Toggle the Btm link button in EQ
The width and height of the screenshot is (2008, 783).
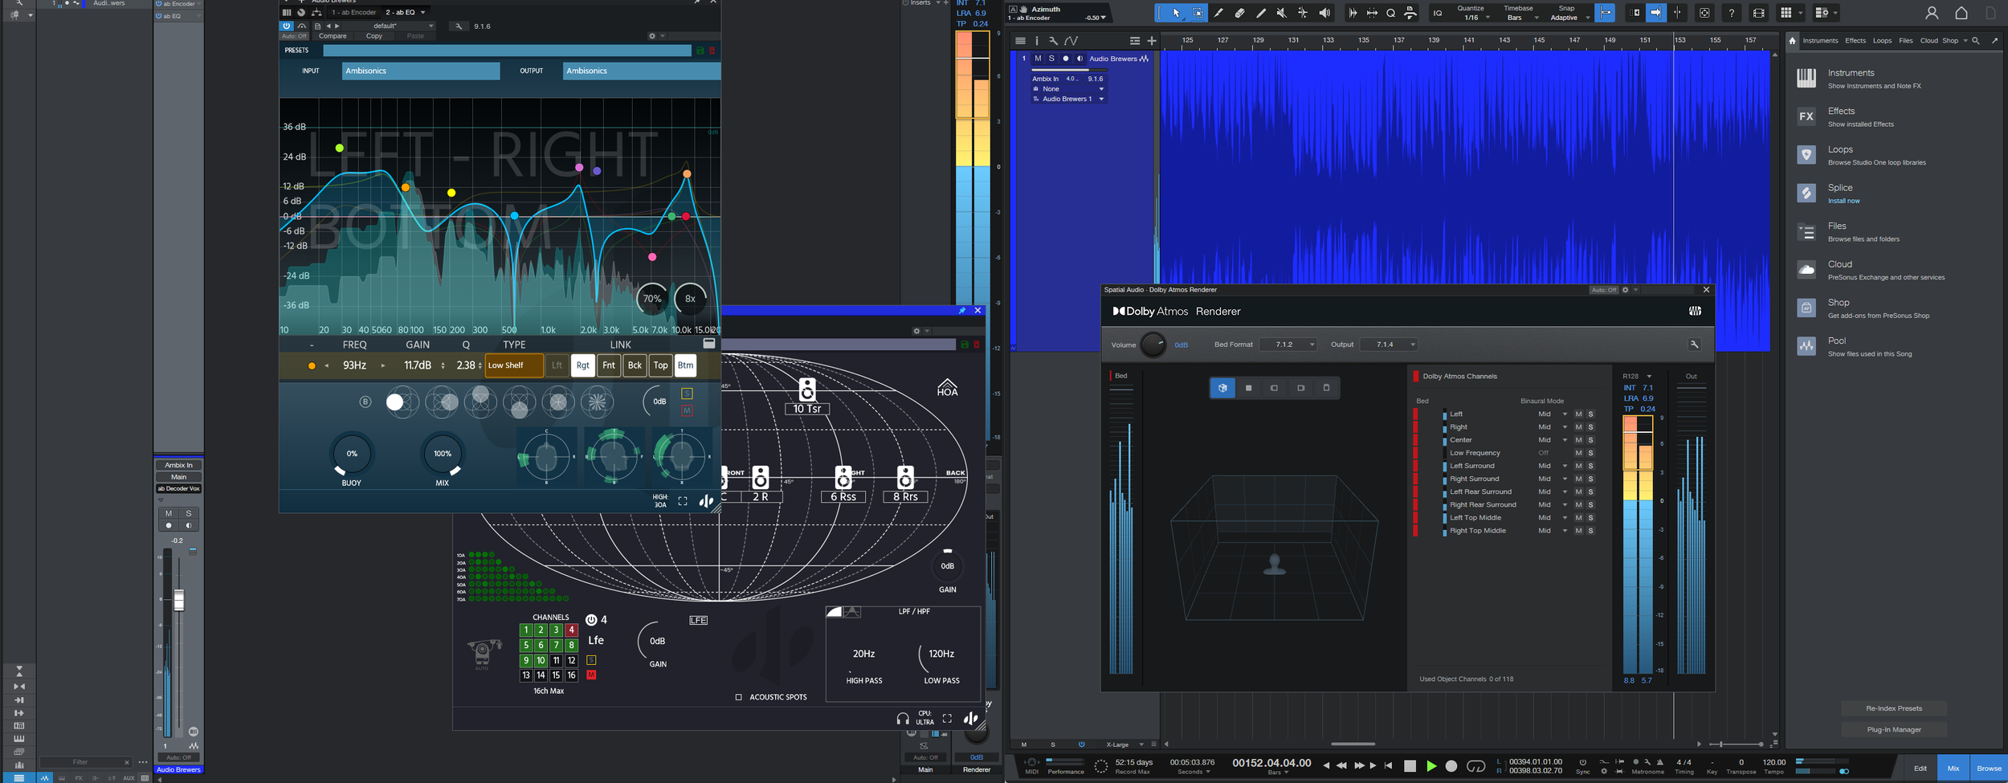(685, 365)
